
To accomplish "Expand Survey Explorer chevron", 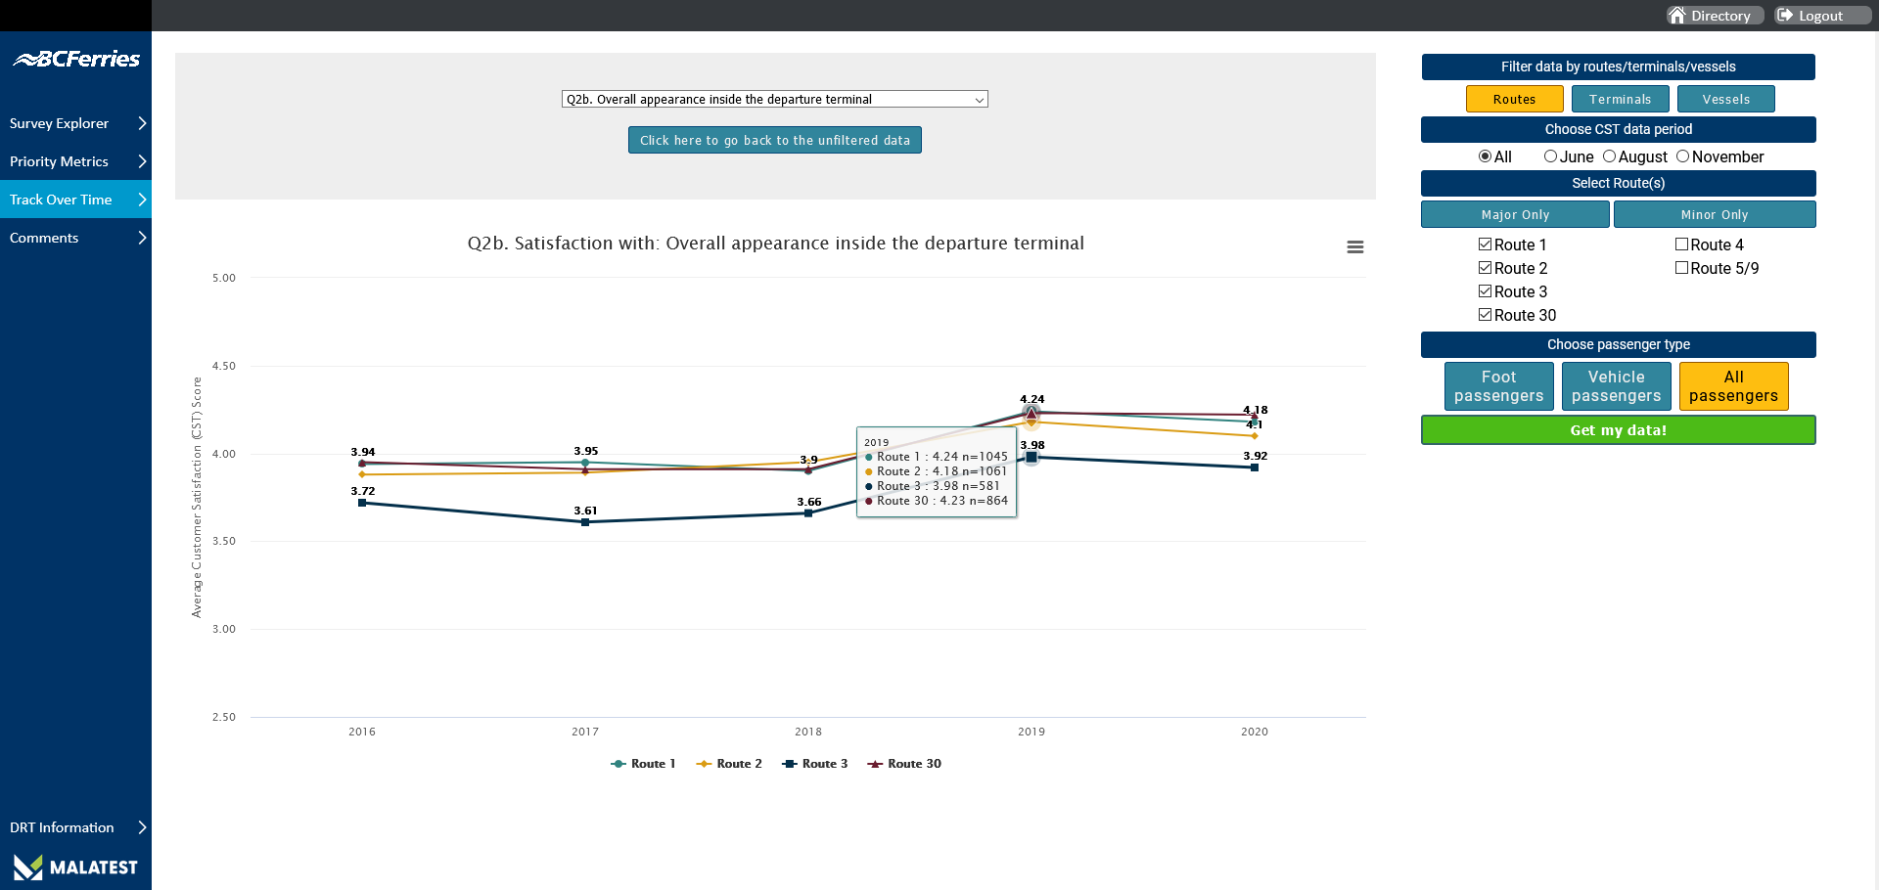I will [142, 123].
